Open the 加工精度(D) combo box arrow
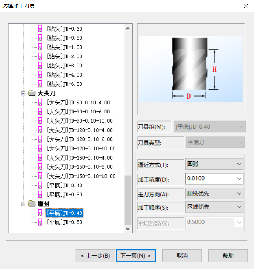The height and width of the screenshot is (269, 254). pyautogui.click(x=239, y=179)
